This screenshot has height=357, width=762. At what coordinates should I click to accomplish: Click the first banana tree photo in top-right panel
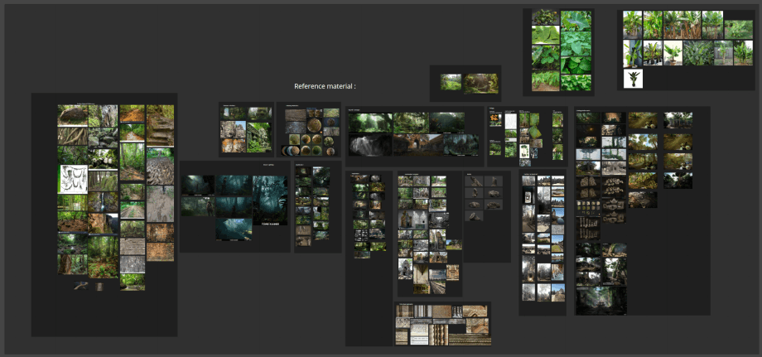[x=632, y=25]
